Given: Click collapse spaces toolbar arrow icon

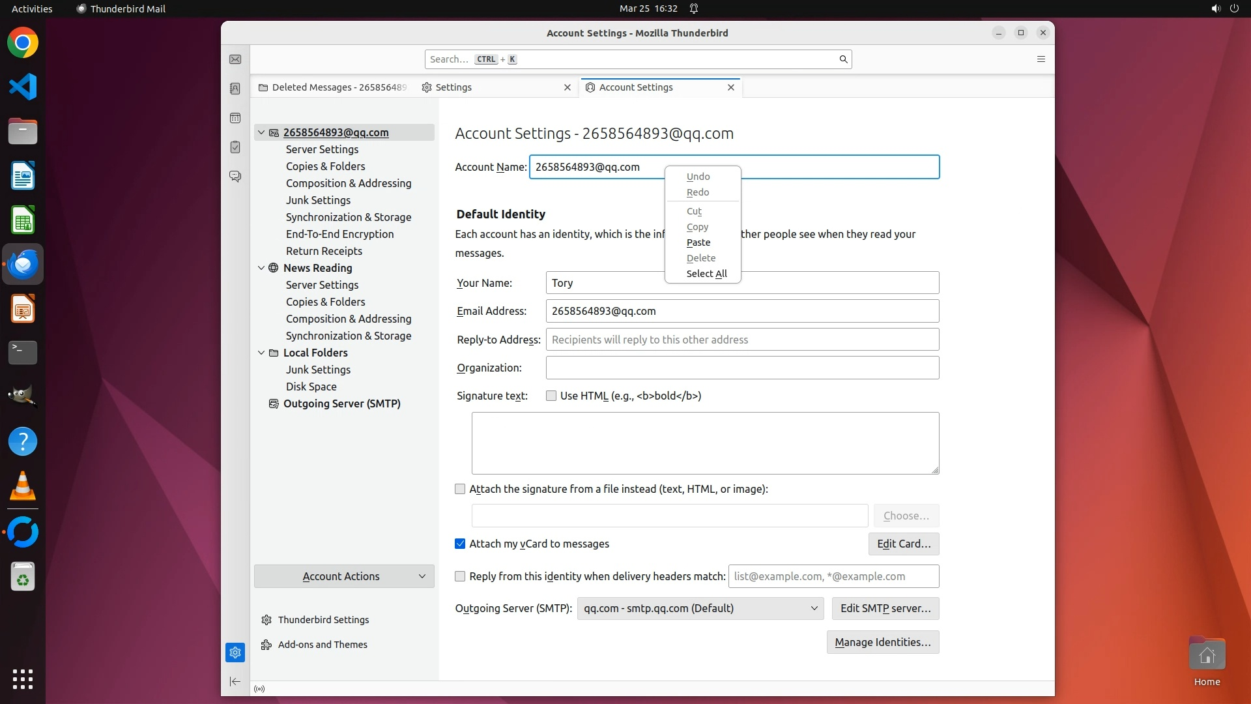Looking at the screenshot, I should 235,681.
